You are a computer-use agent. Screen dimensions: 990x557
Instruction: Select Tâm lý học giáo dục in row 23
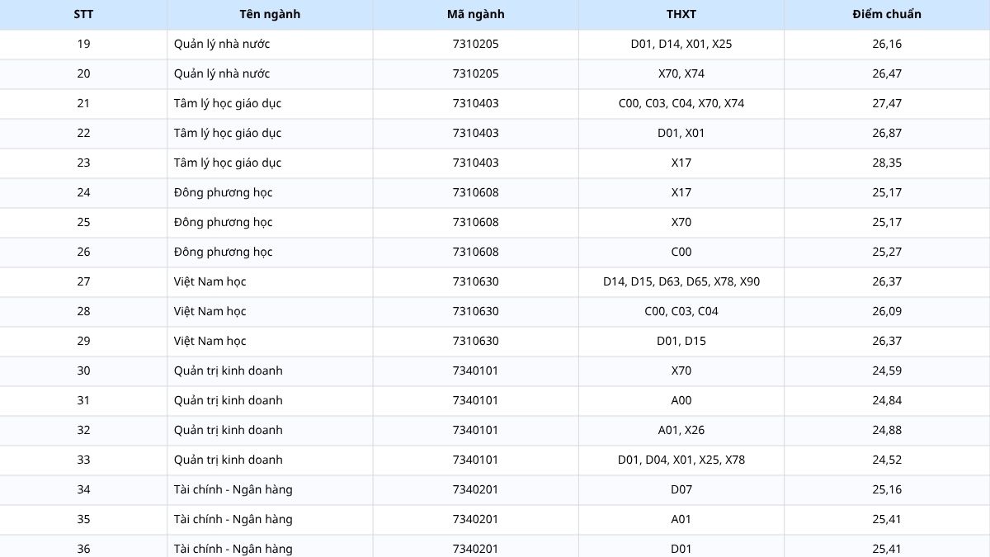pos(228,163)
